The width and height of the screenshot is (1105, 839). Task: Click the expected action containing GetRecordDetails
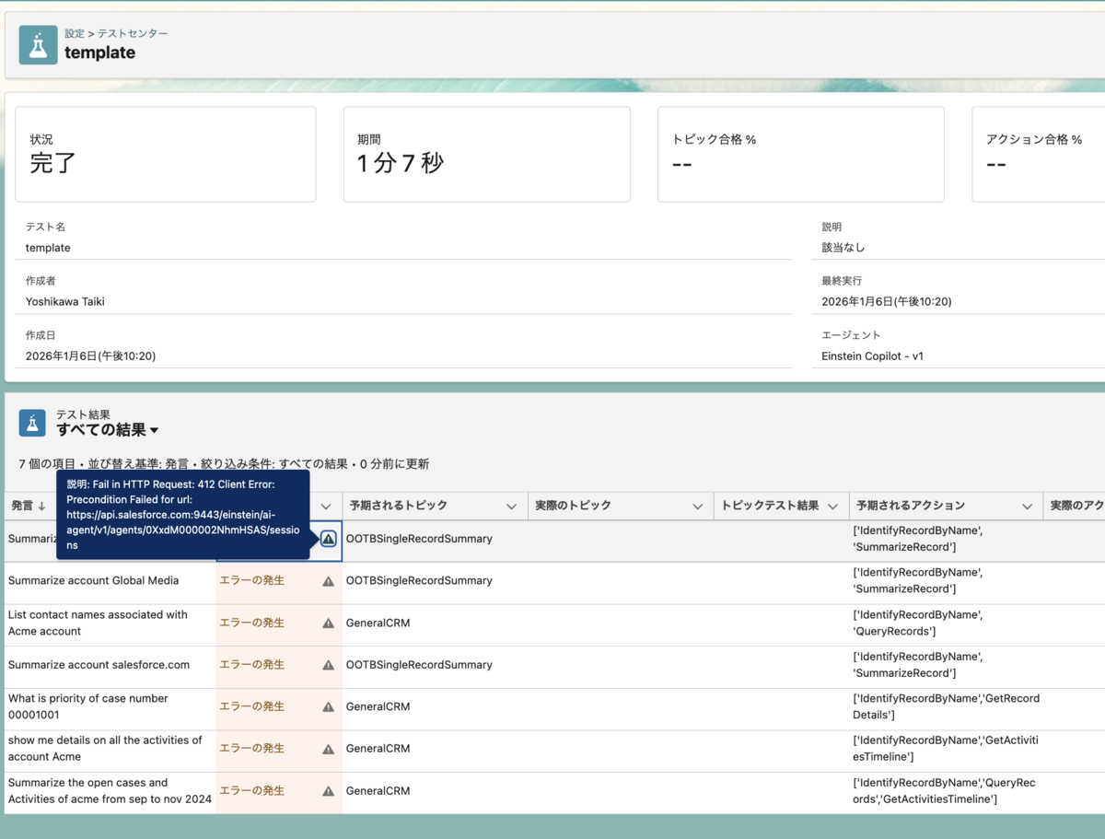pyautogui.click(x=947, y=707)
